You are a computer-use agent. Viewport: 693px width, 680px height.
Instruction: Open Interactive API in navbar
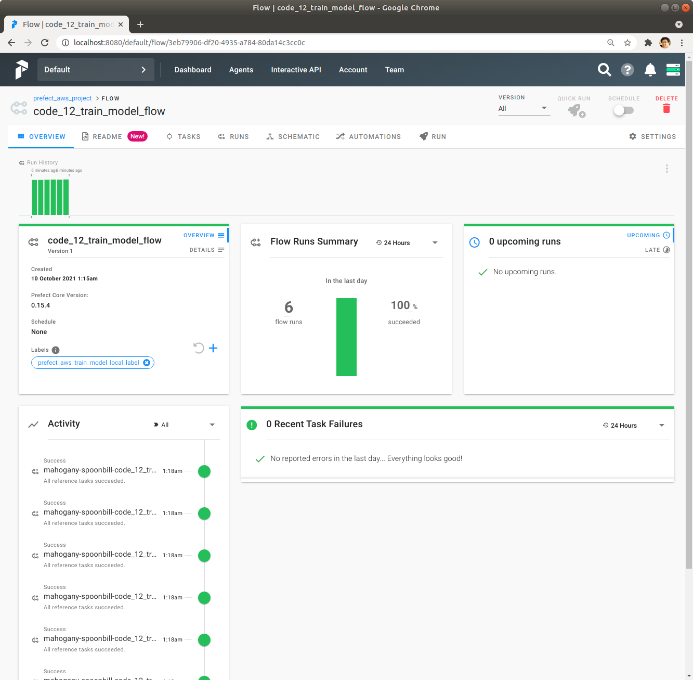(296, 70)
